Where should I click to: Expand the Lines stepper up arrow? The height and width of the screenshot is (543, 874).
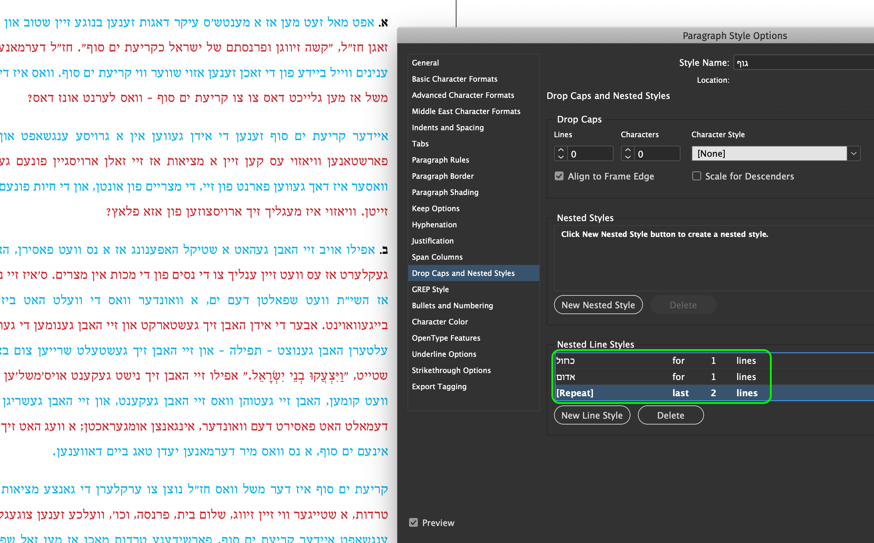pyautogui.click(x=560, y=151)
